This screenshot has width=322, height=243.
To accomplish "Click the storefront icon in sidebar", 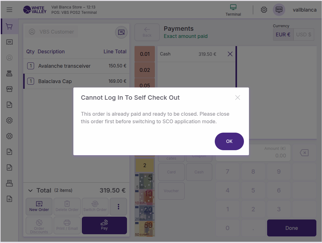I will [9, 89].
